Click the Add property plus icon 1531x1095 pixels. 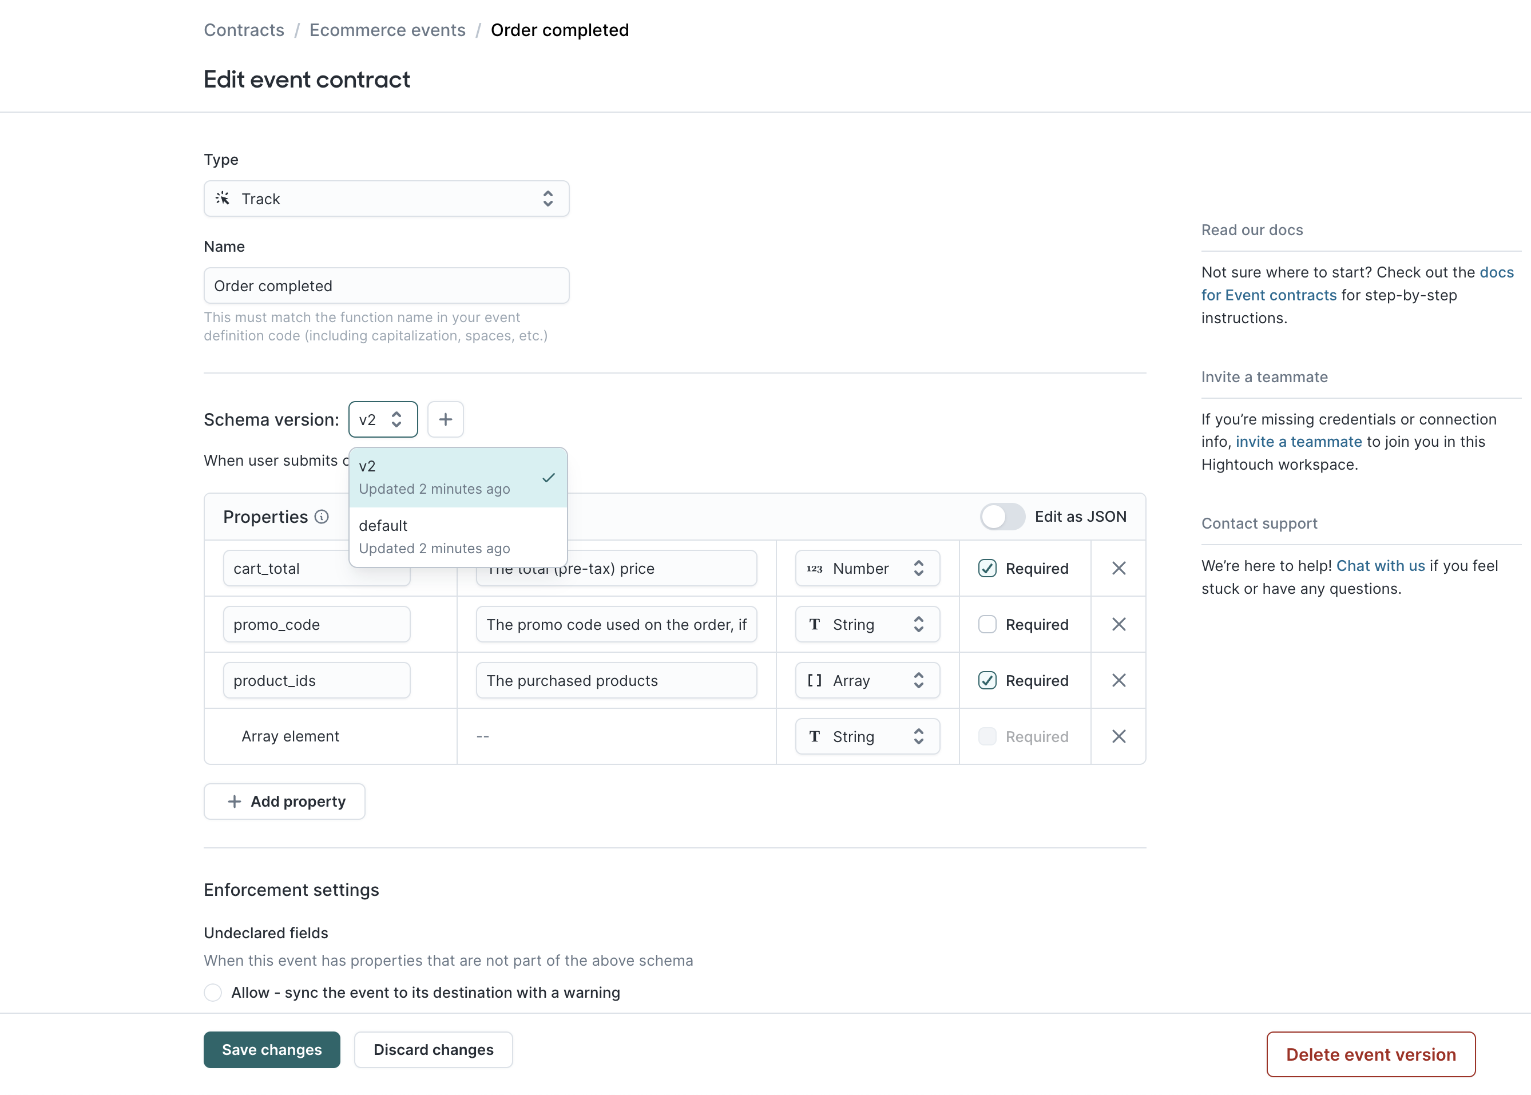click(x=233, y=801)
